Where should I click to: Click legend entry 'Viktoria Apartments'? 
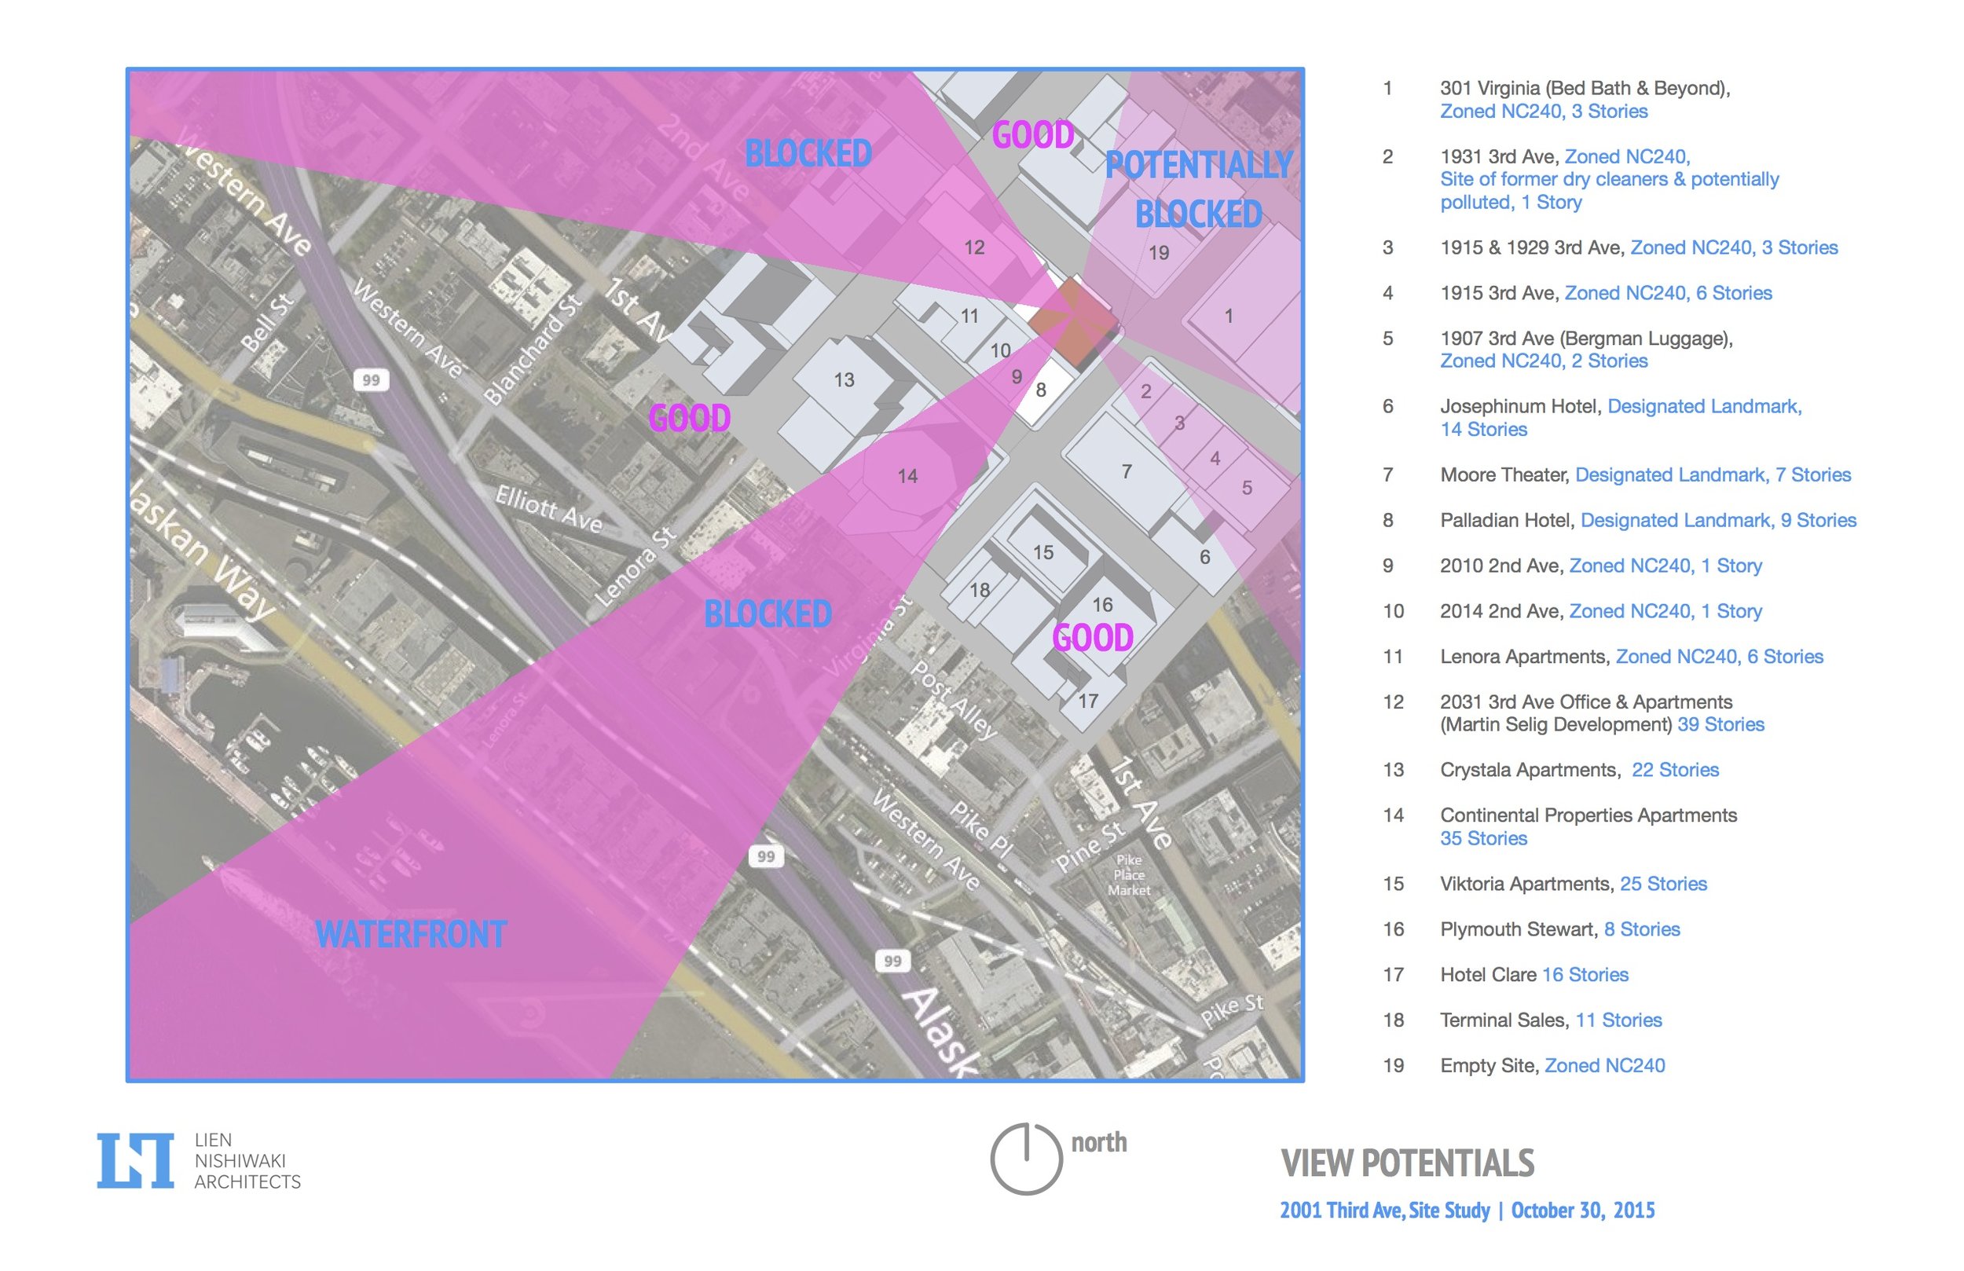[x=1526, y=884]
